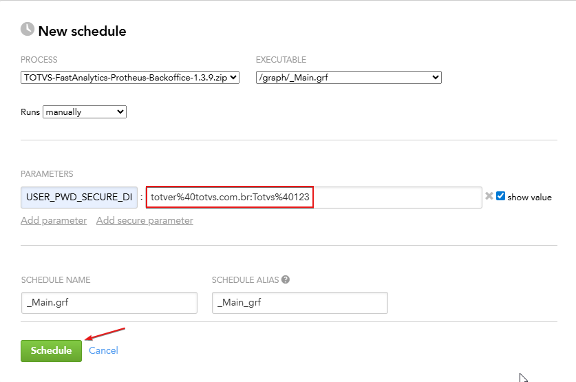Expand the Executable dropdown showing /graph/_Main.grf

point(348,78)
